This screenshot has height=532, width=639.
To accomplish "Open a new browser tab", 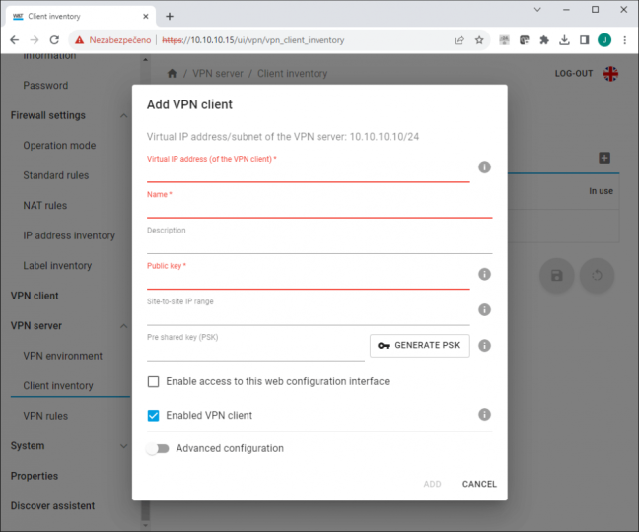I will tap(170, 17).
